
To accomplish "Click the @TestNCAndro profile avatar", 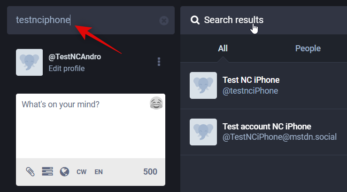I will 30,62.
